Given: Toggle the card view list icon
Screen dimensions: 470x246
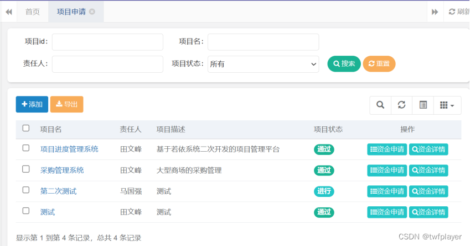Looking at the screenshot, I should pyautogui.click(x=423, y=105).
